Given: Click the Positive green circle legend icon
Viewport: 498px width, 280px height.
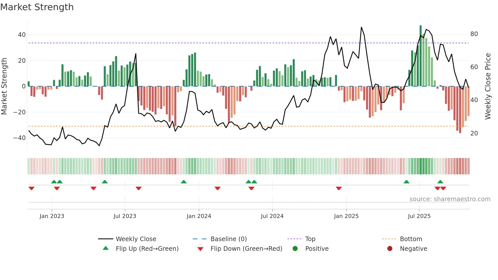Looking at the screenshot, I should click(x=295, y=248).
